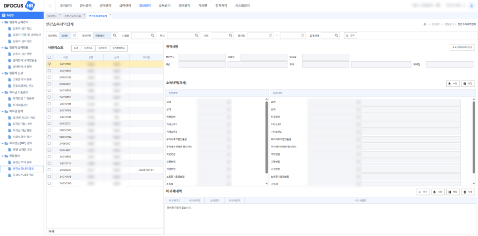Click the hamburger menu icon in the top bar
Image resolution: width=478 pixels, height=236 pixels.
point(50,5)
